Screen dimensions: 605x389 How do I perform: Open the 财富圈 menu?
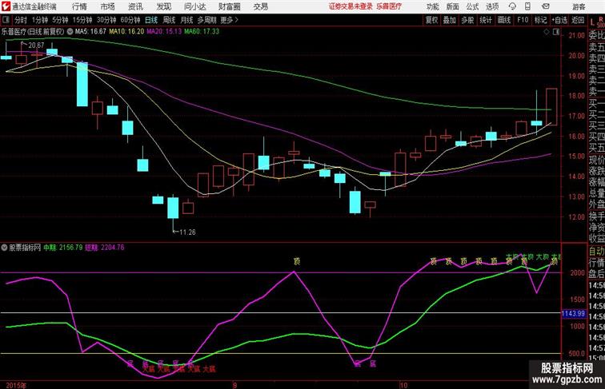pos(229,6)
